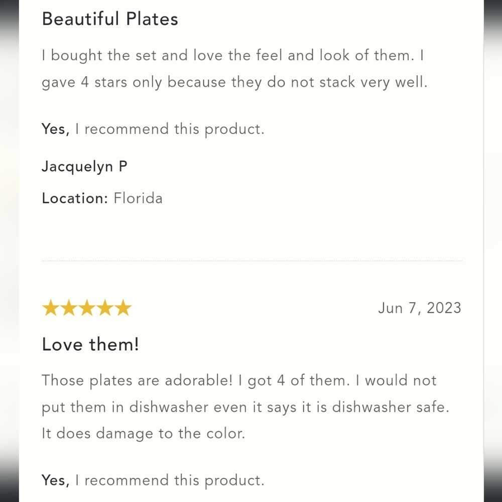This screenshot has width=502, height=502.
Task: Click 'It does damage to the color' text
Action: [x=144, y=434]
